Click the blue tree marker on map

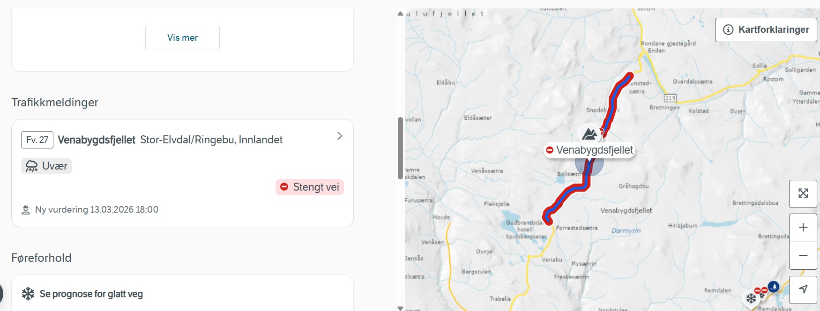click(774, 286)
